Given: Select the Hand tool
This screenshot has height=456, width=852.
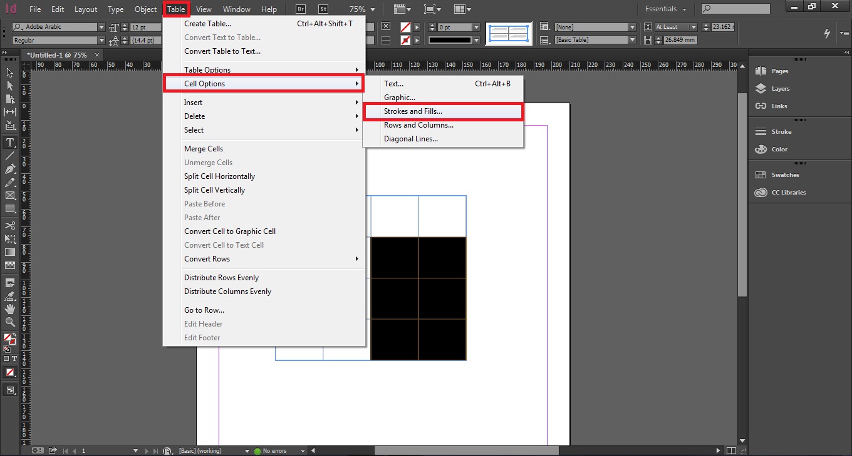Looking at the screenshot, I should pyautogui.click(x=10, y=309).
